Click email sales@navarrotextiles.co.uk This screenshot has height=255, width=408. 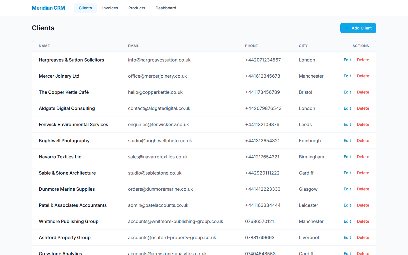pos(158,157)
